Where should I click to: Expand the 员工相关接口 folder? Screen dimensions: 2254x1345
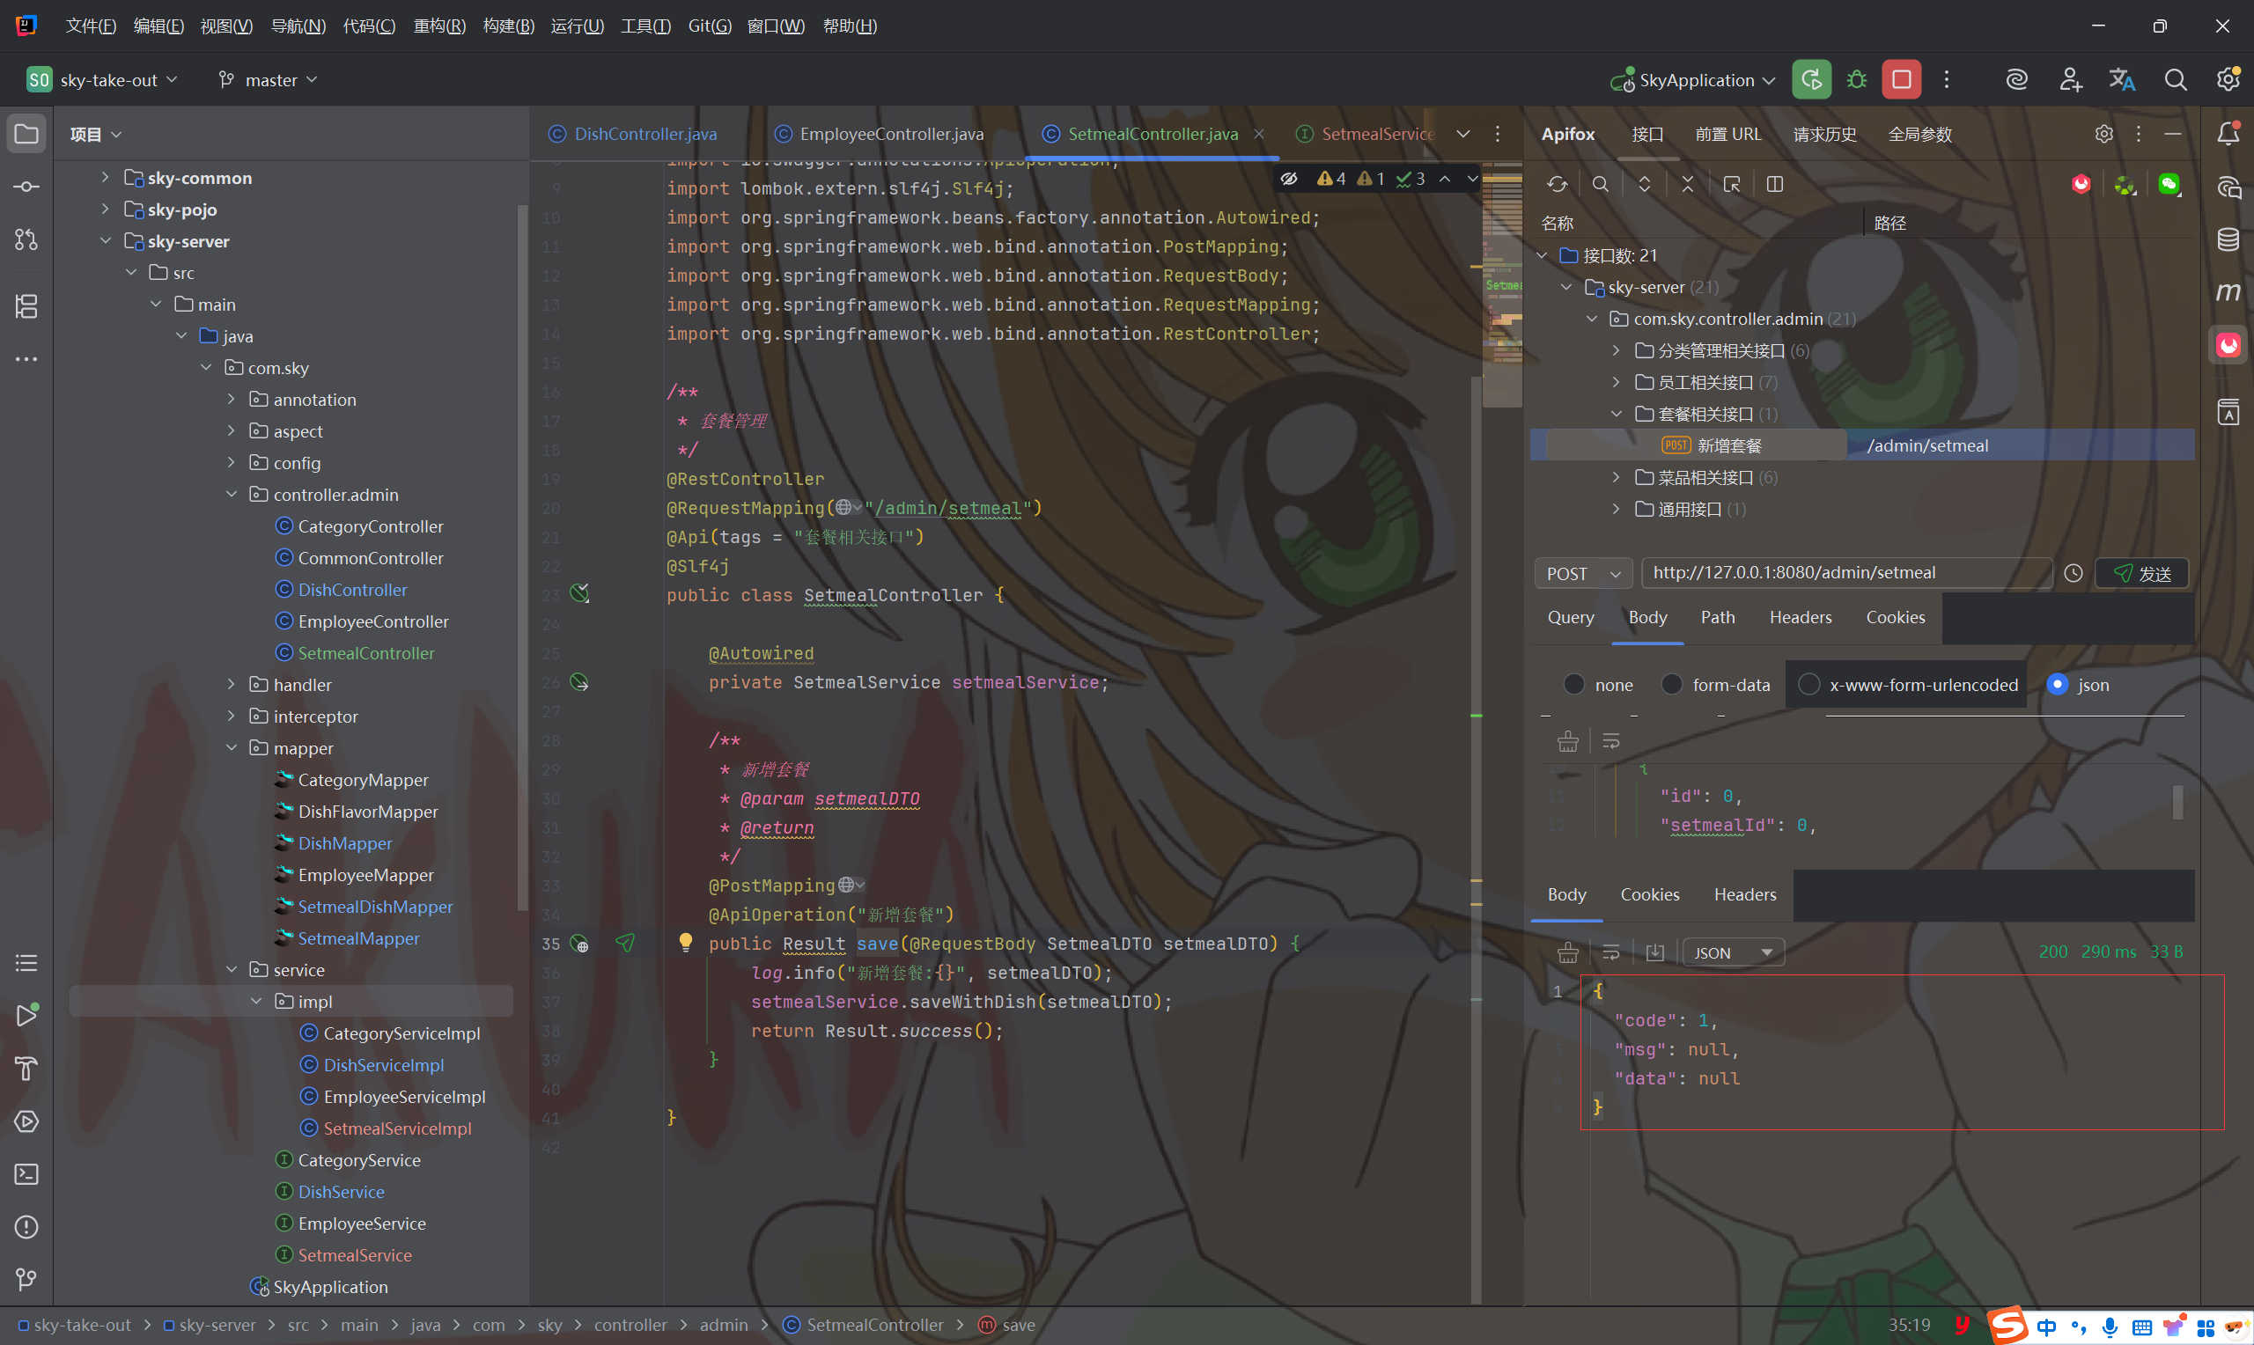point(1615,383)
